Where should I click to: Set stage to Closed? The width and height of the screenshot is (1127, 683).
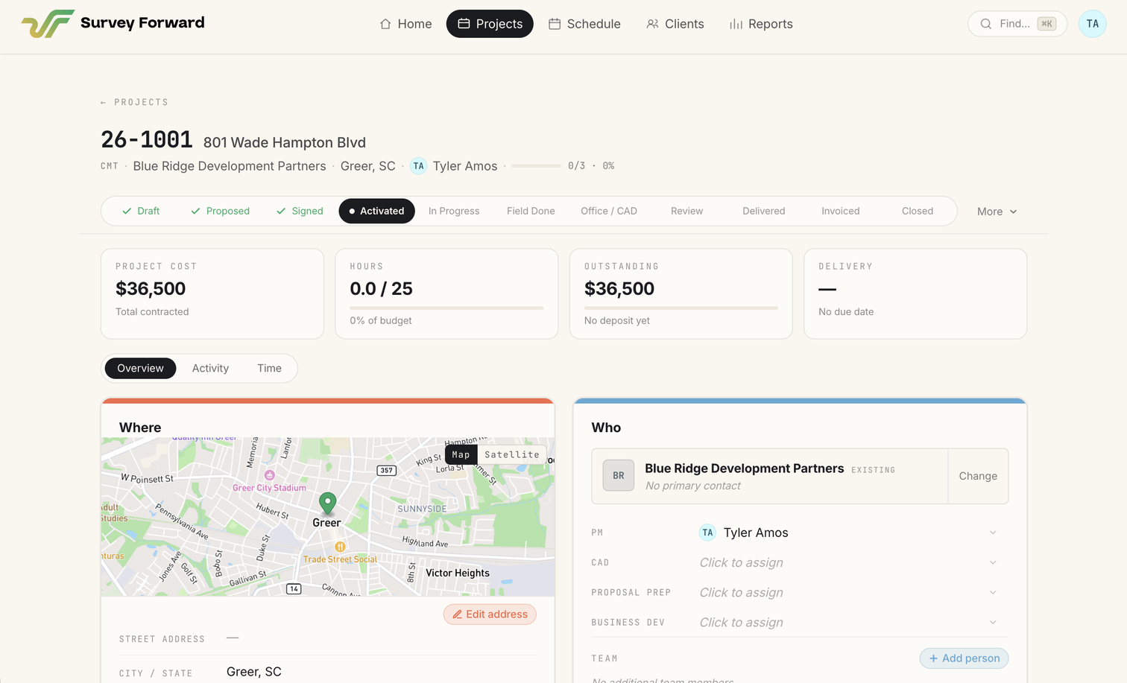coord(918,211)
